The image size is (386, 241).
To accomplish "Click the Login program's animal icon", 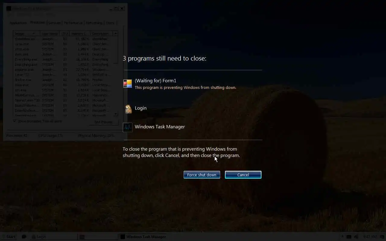I will coord(128,109).
